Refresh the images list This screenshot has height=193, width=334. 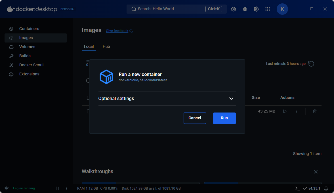[311, 64]
